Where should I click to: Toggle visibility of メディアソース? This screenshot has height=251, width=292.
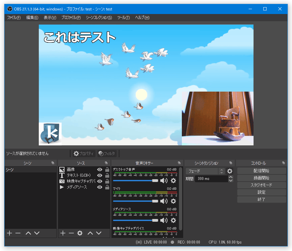pyautogui.click(x=100, y=187)
